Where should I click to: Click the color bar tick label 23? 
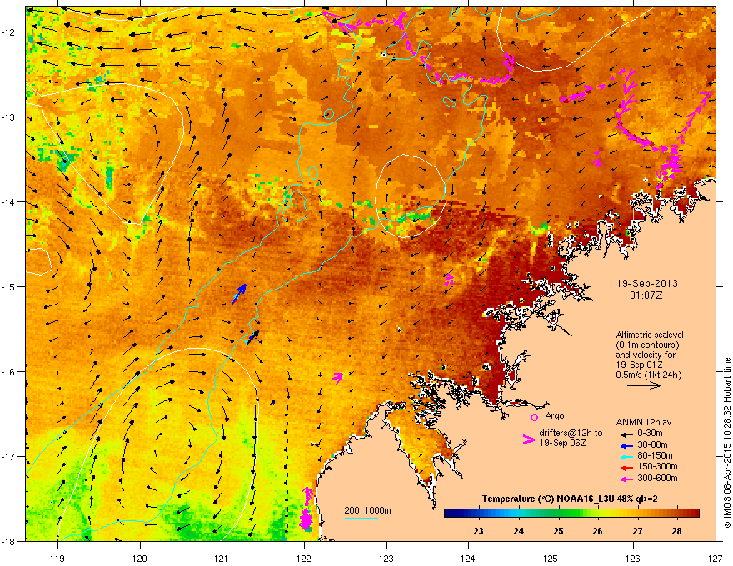(x=478, y=531)
